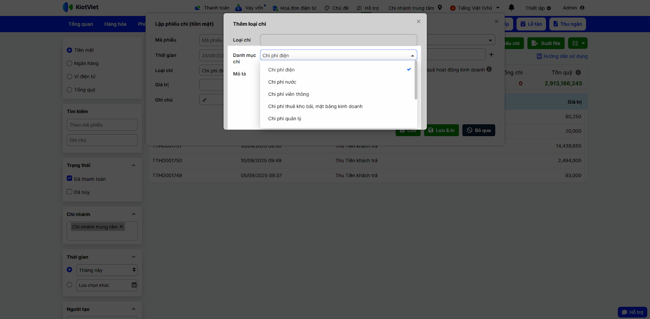650x319 pixels.
Task: Open the Danh mục chi combo box
Action: [338, 55]
